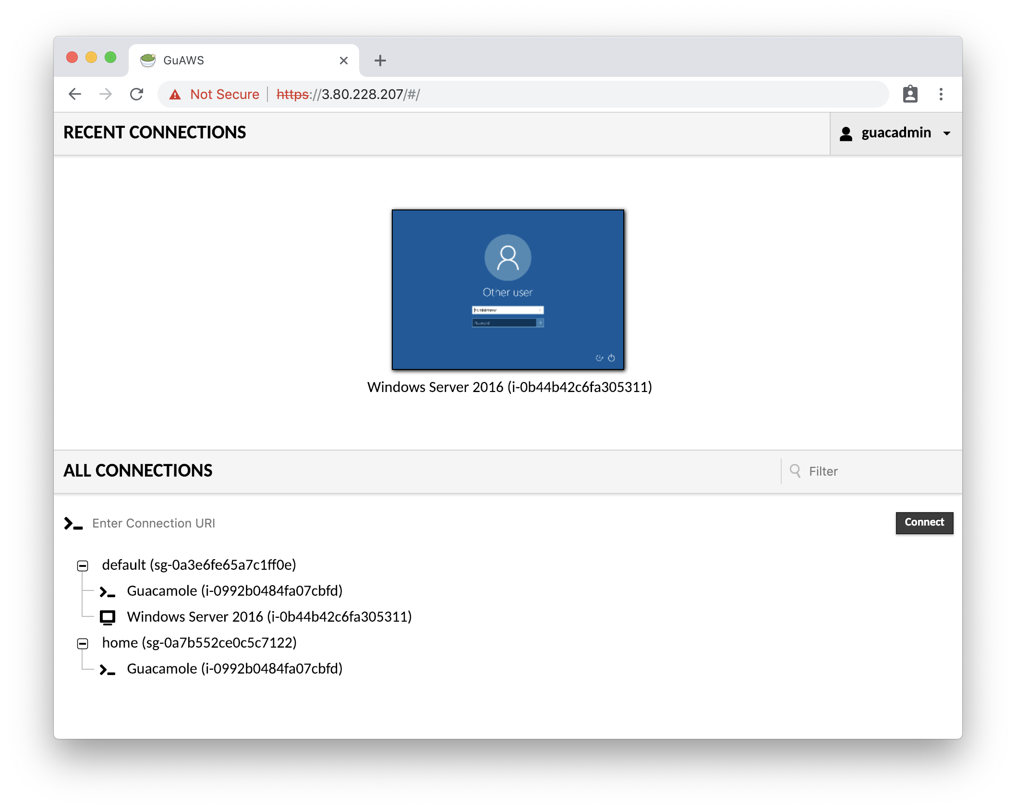Reload the page with the refresh icon

click(137, 94)
